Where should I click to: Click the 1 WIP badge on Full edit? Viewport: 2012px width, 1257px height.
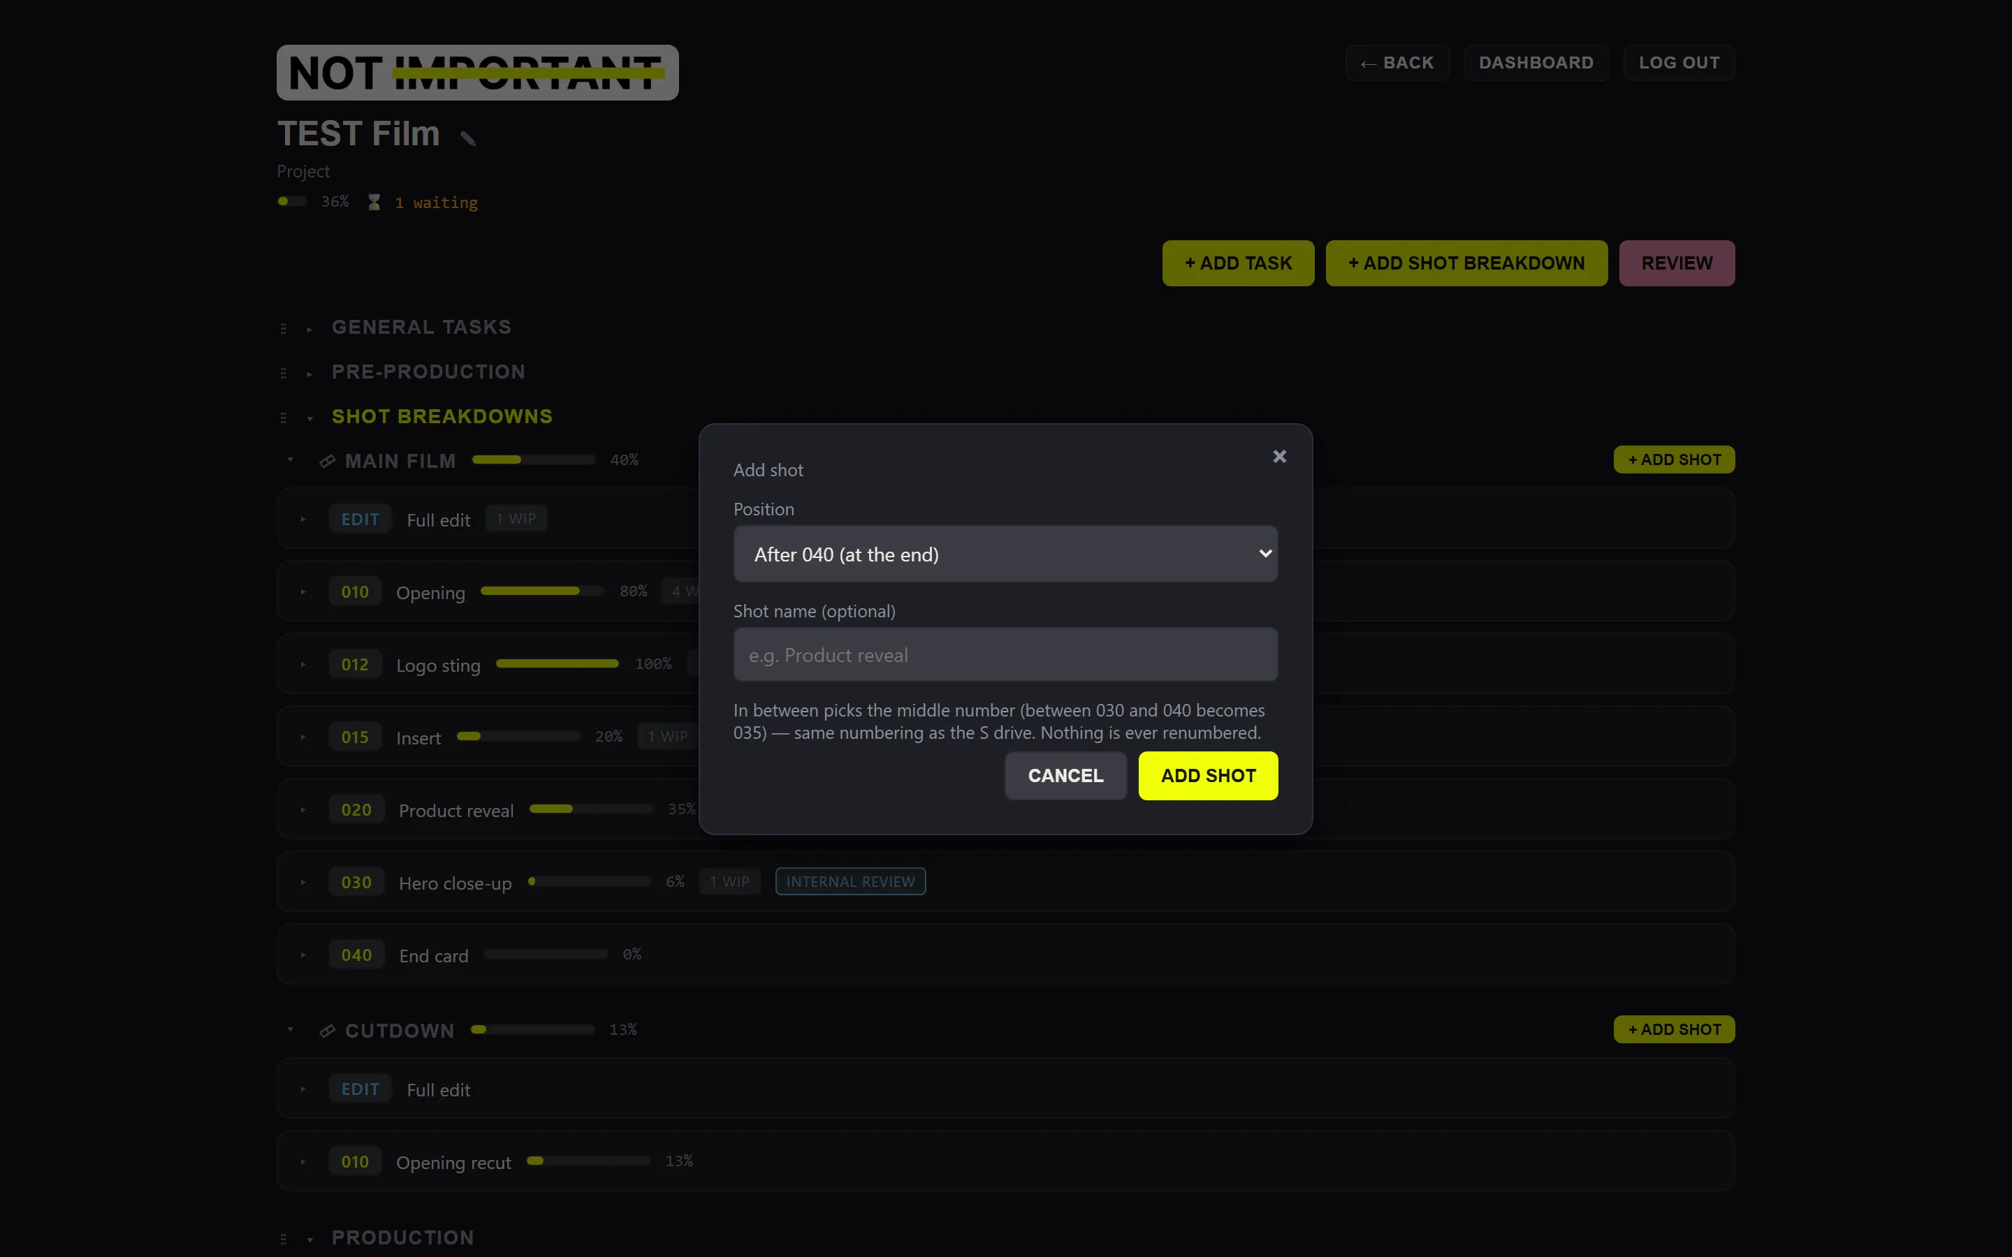516,518
